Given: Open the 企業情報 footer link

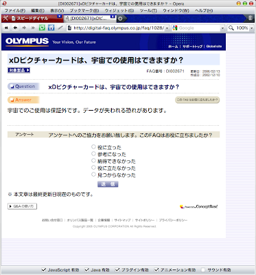Looking at the screenshot, I should [104, 220].
